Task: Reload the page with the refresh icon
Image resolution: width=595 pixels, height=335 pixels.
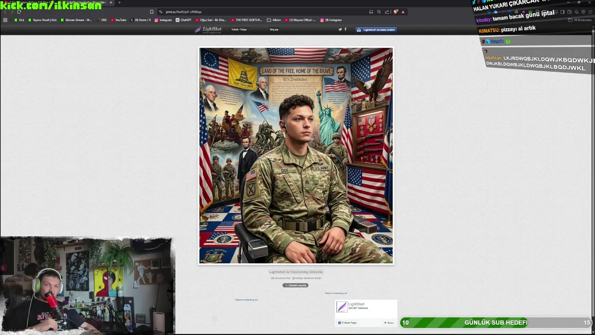Action: point(19,12)
